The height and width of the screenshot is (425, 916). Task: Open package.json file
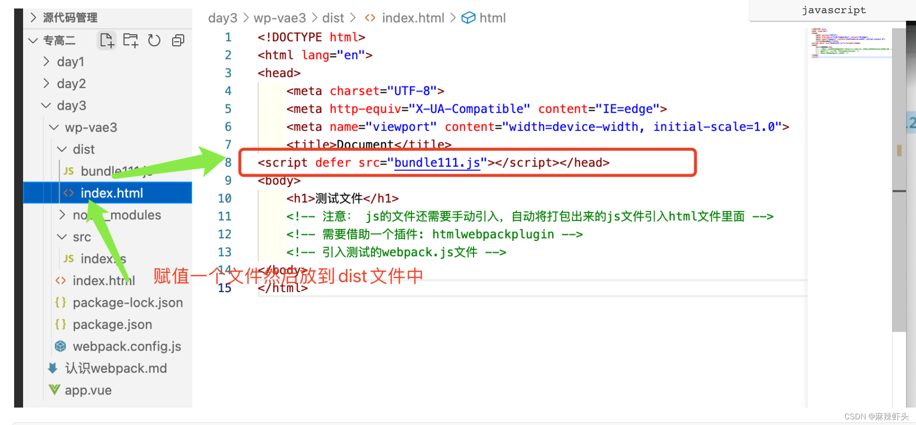coord(112,325)
